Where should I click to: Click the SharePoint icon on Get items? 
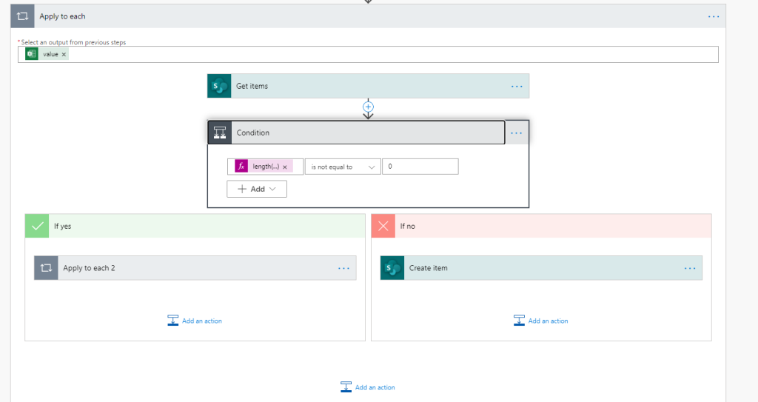219,86
